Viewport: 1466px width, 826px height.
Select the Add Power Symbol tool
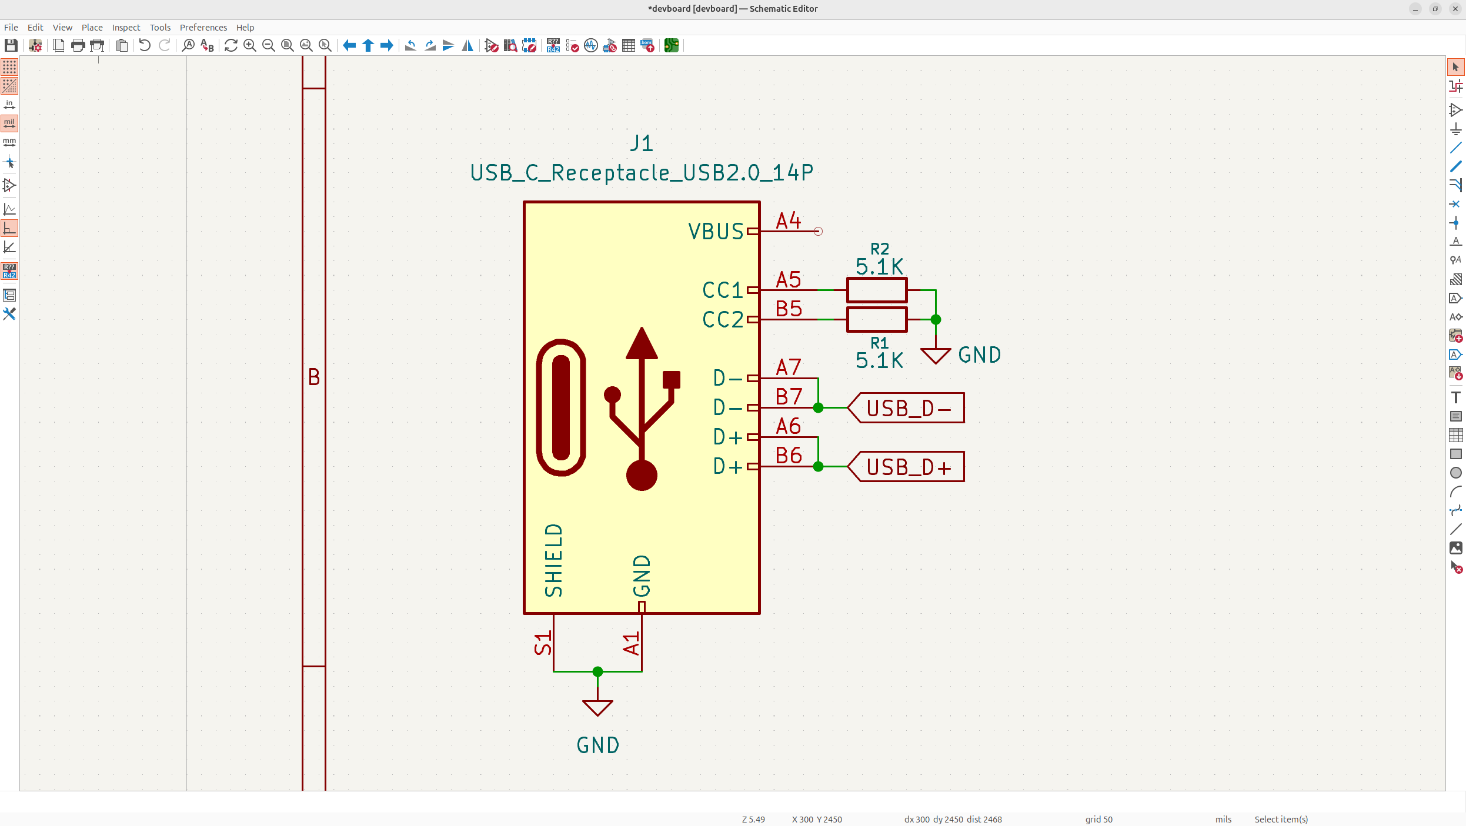tap(1455, 129)
